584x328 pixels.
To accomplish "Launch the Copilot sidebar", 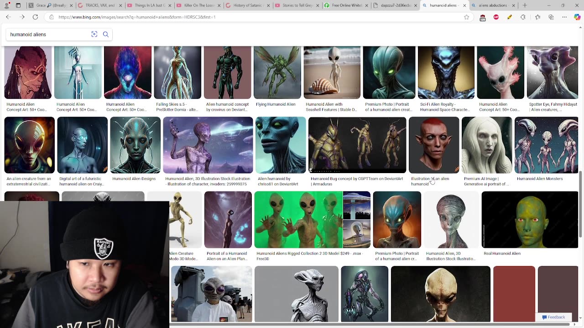I will click(x=577, y=17).
